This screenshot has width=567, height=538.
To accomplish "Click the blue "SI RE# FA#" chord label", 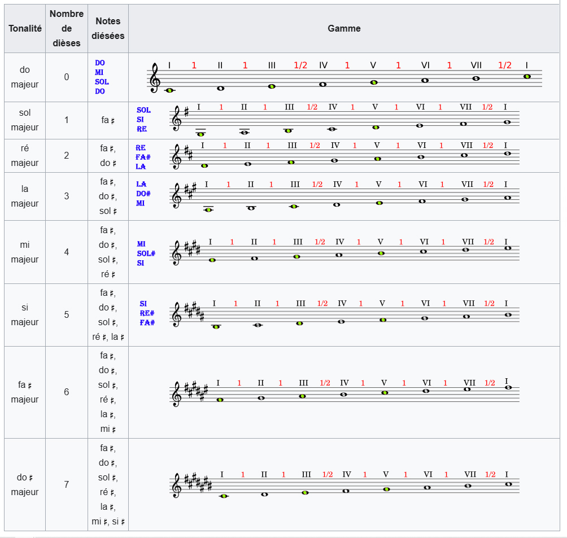I will [147, 313].
